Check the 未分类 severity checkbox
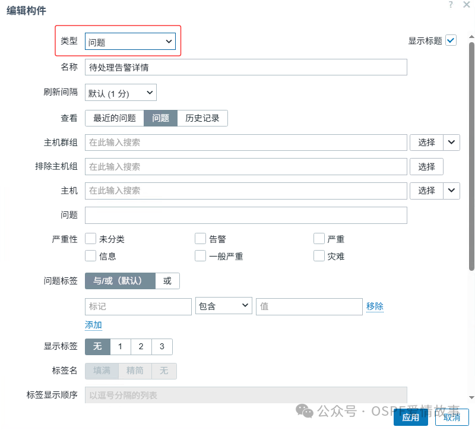This screenshot has height=430, width=475. point(91,239)
